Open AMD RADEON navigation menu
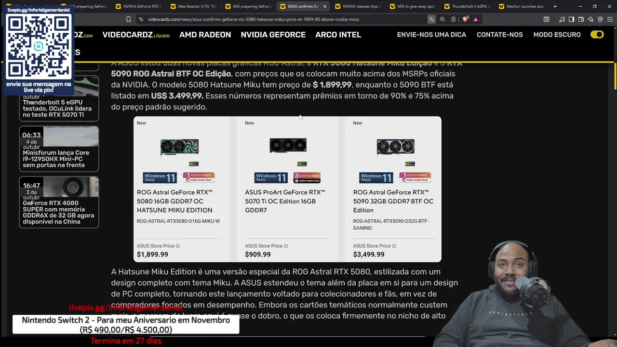This screenshot has width=617, height=347. (205, 35)
